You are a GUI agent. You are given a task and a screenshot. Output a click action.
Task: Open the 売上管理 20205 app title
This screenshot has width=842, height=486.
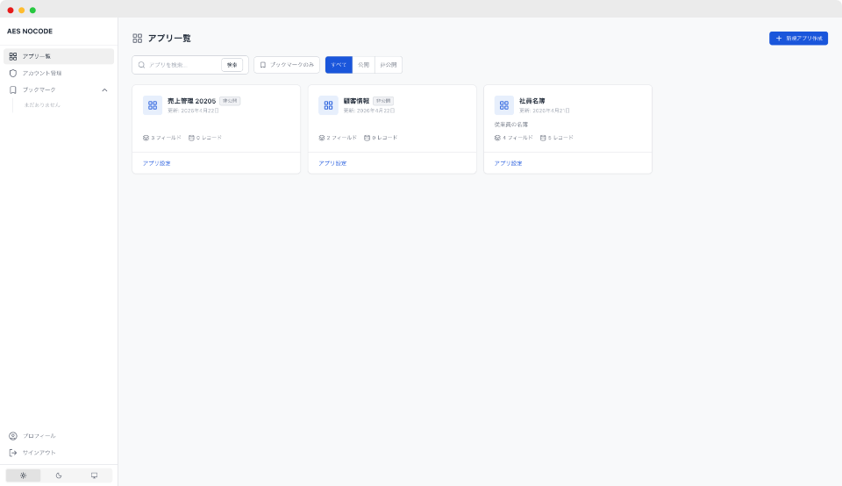click(x=192, y=101)
